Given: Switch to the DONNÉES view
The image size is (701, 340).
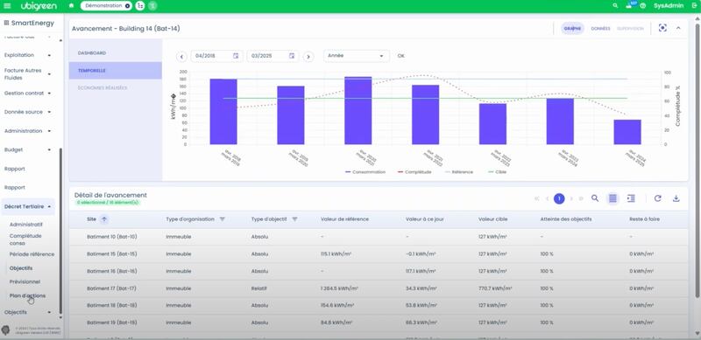Looking at the screenshot, I should [600, 29].
